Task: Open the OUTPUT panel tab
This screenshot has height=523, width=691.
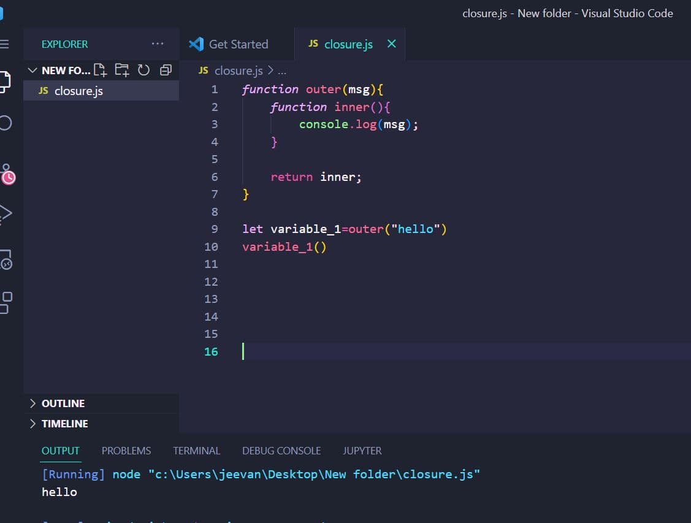Action: (60, 451)
